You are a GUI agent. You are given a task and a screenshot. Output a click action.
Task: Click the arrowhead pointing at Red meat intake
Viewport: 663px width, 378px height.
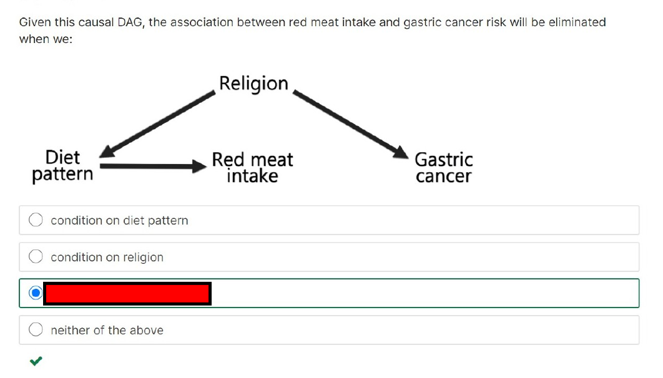pos(199,166)
